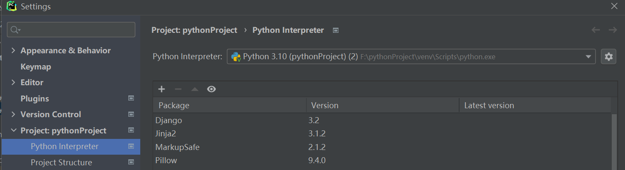
Task: Click the upgrade package arrow icon
Action: tap(195, 89)
